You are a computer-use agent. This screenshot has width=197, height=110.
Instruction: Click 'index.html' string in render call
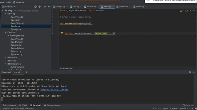click(x=101, y=33)
